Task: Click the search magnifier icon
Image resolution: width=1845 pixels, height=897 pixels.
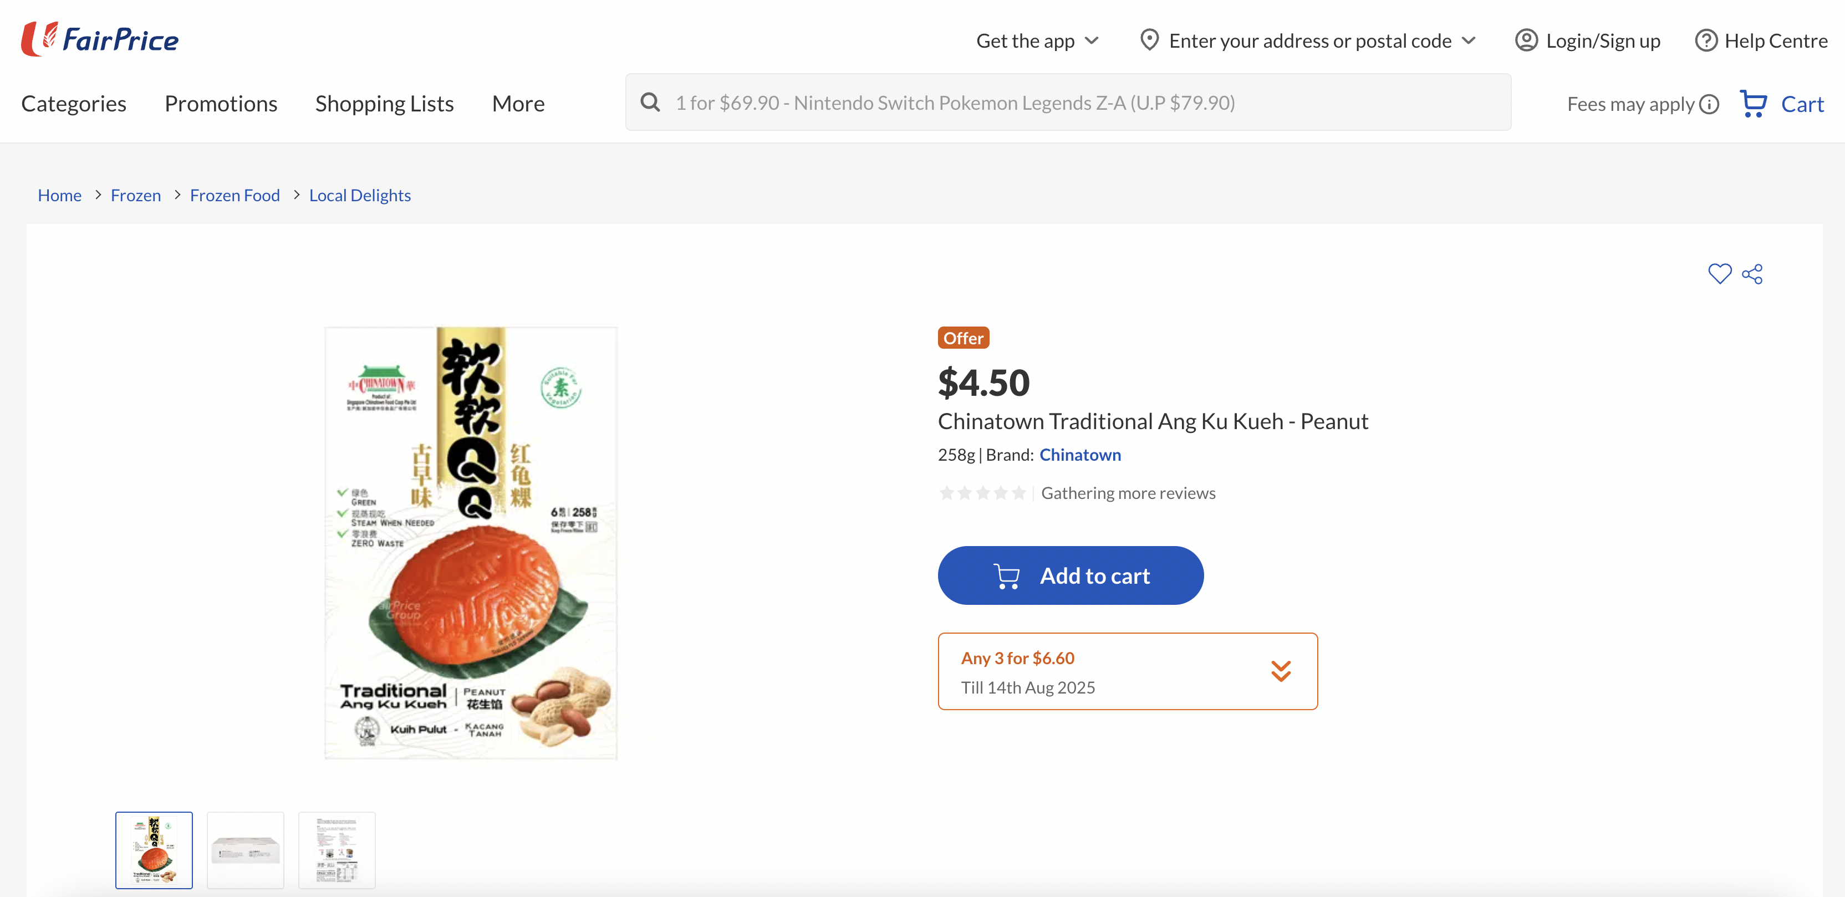Action: 650,103
